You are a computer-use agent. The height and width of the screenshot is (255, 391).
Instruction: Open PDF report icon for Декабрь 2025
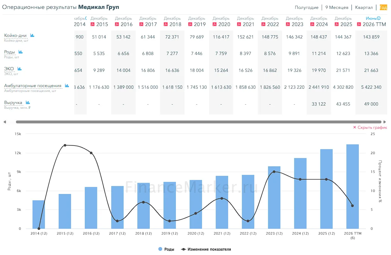click(x=337, y=24)
